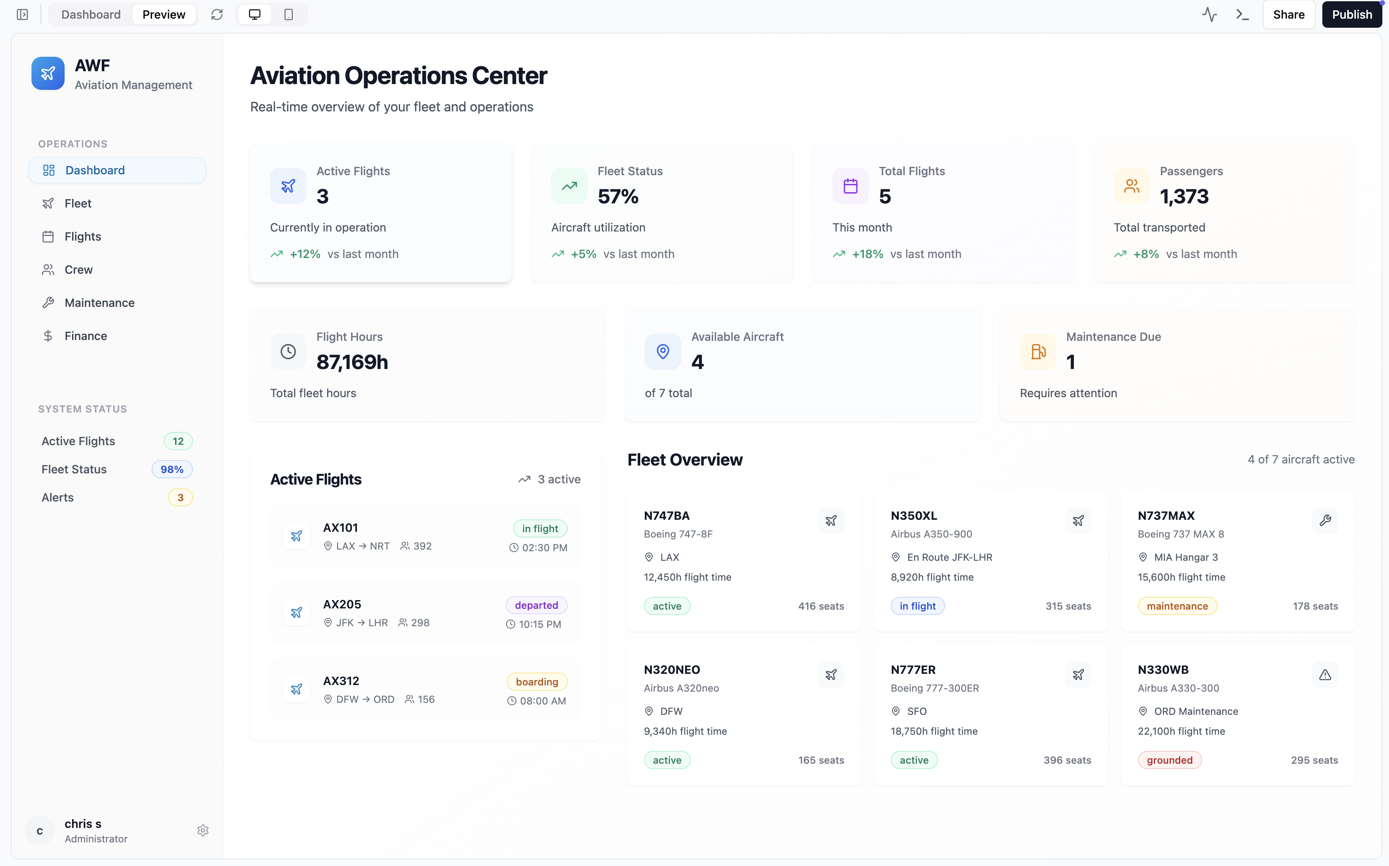Click warning triangle on N330WB card

tap(1325, 675)
